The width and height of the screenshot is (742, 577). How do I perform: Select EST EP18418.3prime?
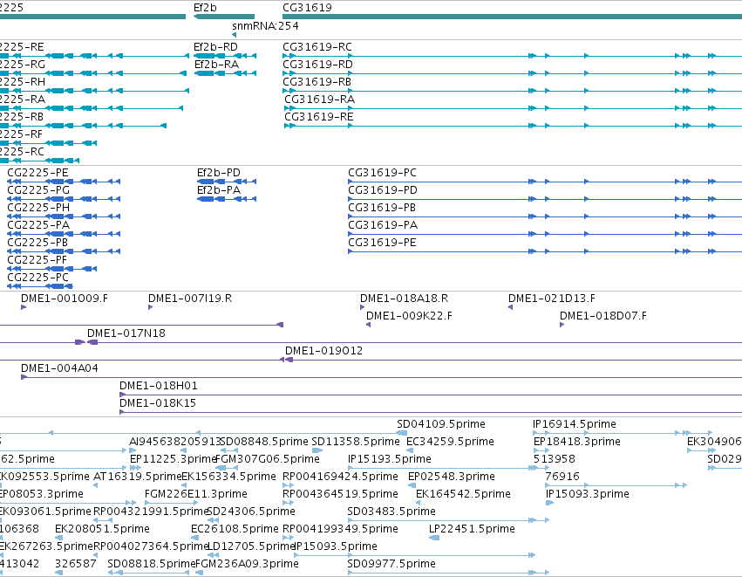(577, 442)
